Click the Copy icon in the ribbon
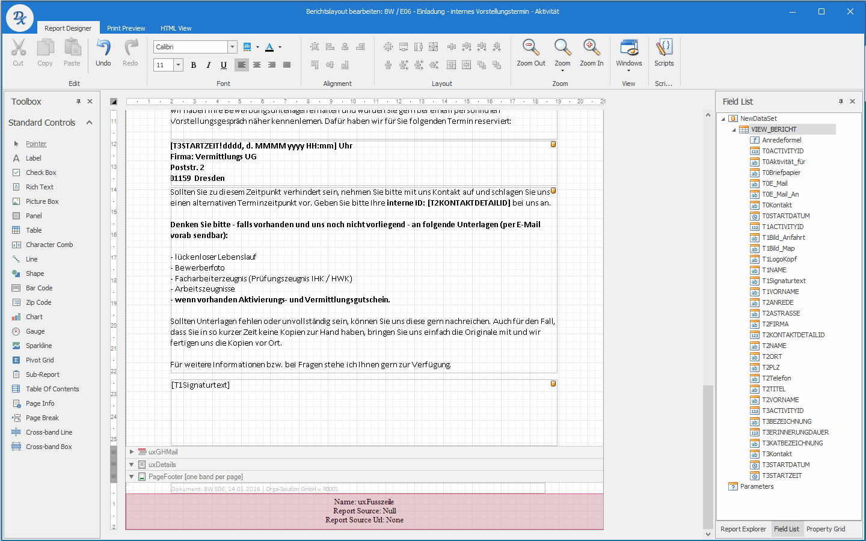This screenshot has width=866, height=541. tap(45, 47)
